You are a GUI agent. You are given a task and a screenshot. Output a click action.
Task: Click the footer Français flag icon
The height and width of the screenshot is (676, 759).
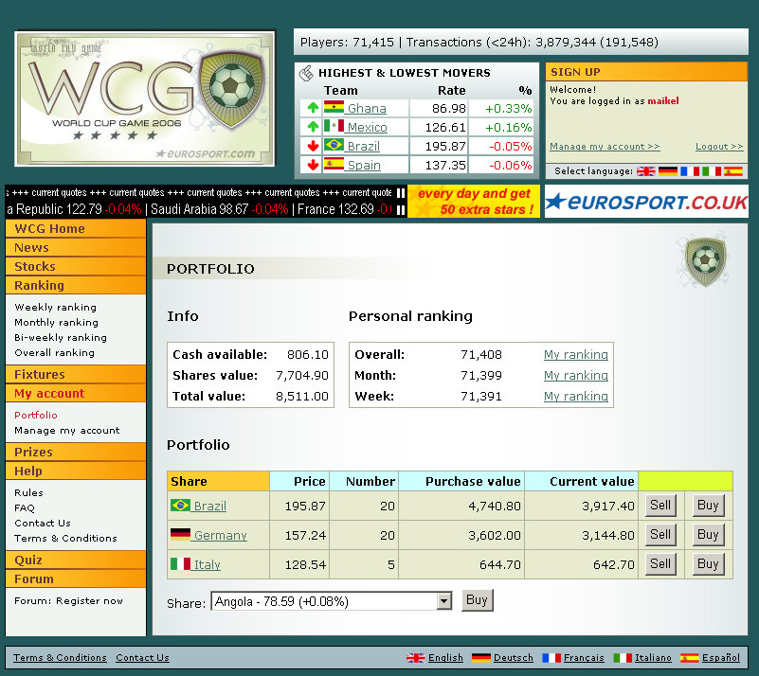tap(551, 658)
